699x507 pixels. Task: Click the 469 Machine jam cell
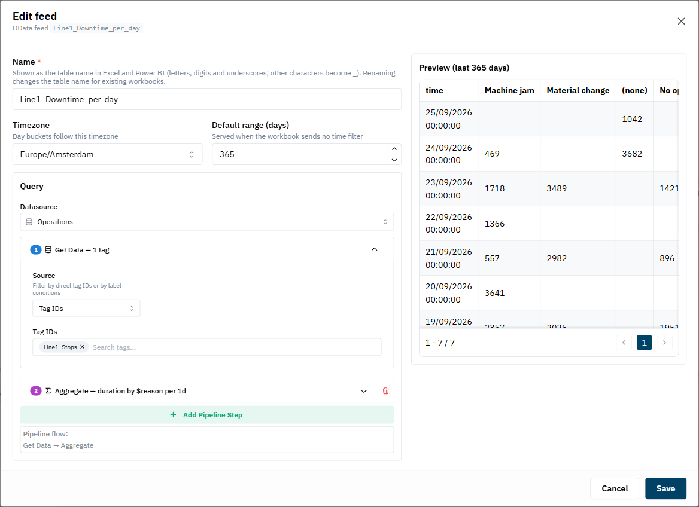(509, 154)
